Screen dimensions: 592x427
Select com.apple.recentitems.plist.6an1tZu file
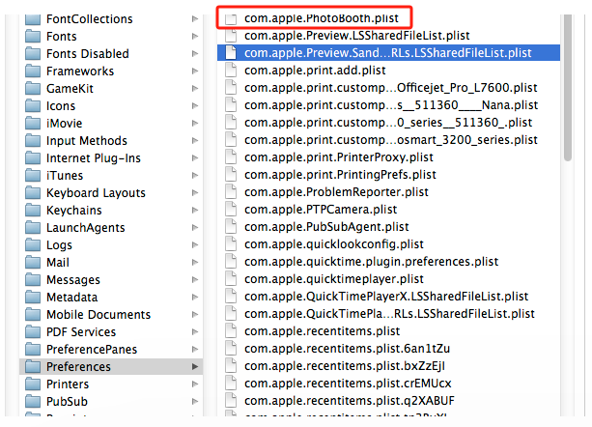[347, 349]
